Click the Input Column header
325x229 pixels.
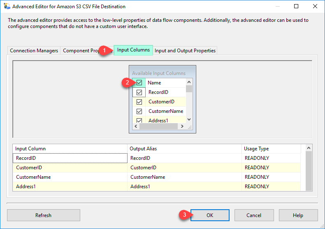pos(70,149)
